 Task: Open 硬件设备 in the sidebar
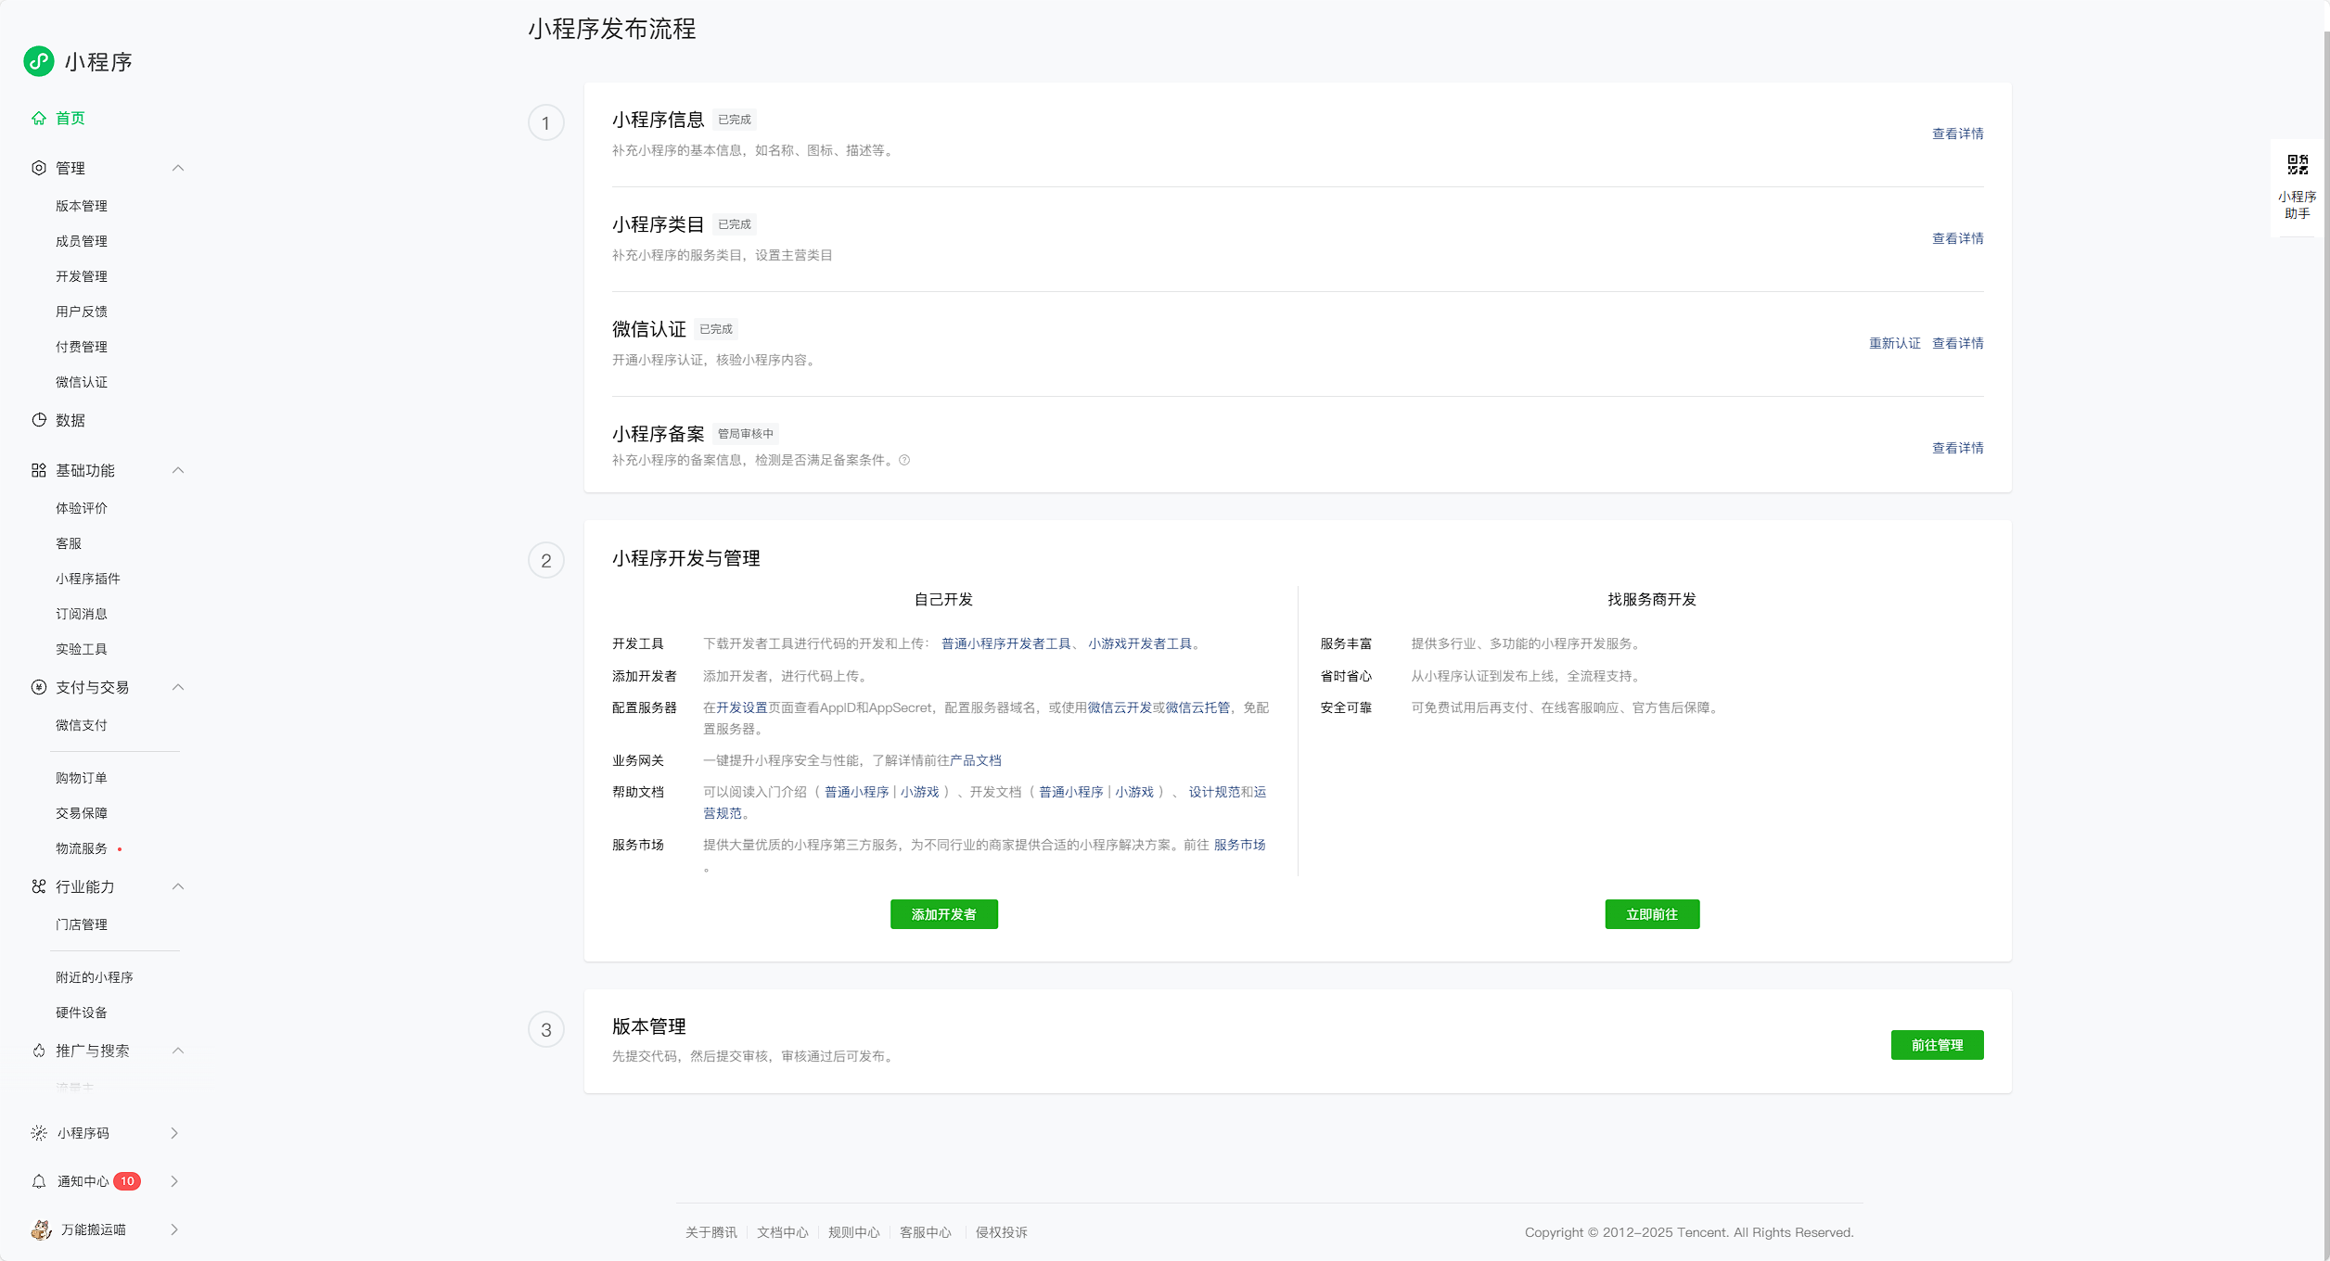click(x=82, y=1013)
